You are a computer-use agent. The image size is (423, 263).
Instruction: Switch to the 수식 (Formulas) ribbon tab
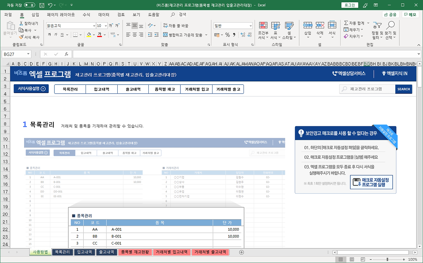86,15
